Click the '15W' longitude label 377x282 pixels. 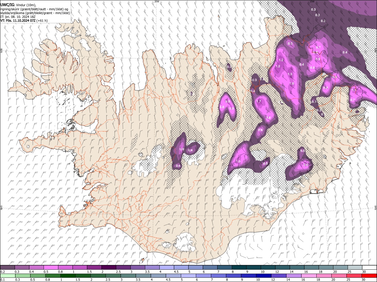[x=312, y=1]
